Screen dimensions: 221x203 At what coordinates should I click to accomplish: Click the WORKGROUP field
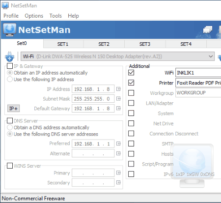[198, 93]
